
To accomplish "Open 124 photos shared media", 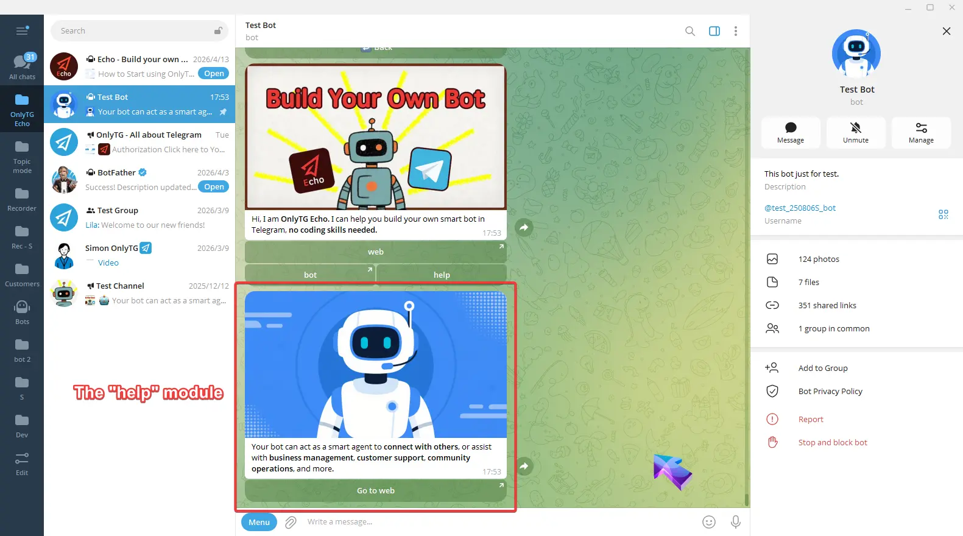I will (x=818, y=259).
